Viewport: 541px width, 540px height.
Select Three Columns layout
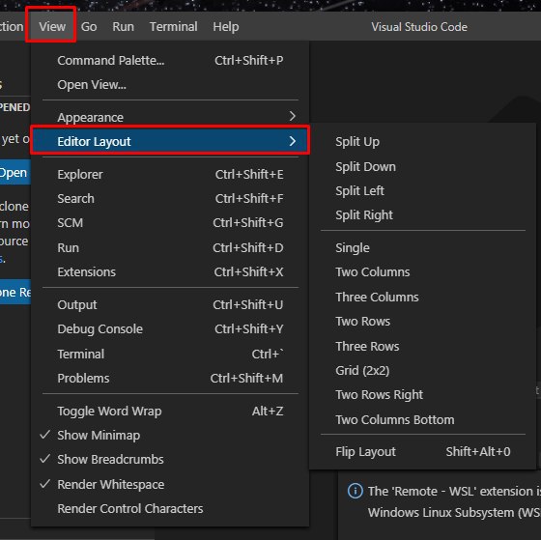pyautogui.click(x=423, y=297)
